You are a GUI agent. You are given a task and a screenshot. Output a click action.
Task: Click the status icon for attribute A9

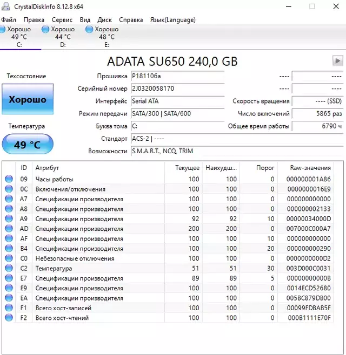coord(9,219)
